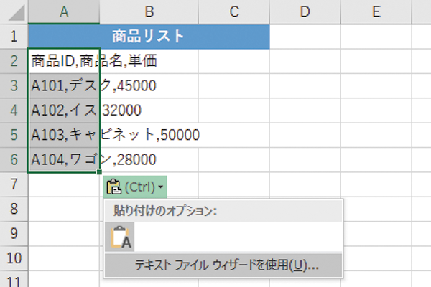Click the 商品リスト title cell
Viewport: 431px width, 287px height.
coord(149,37)
